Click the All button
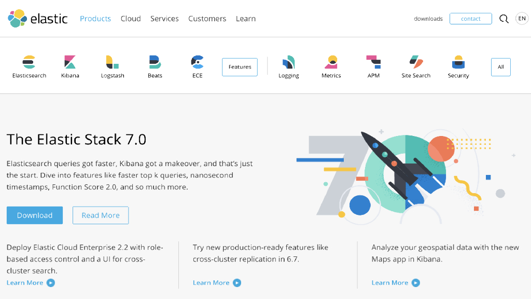 tap(501, 67)
